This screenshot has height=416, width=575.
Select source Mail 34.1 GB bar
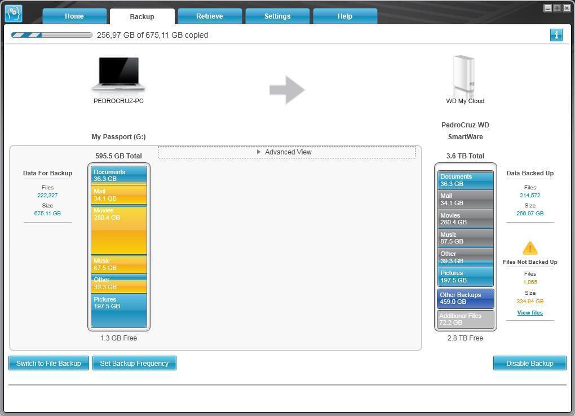[119, 195]
